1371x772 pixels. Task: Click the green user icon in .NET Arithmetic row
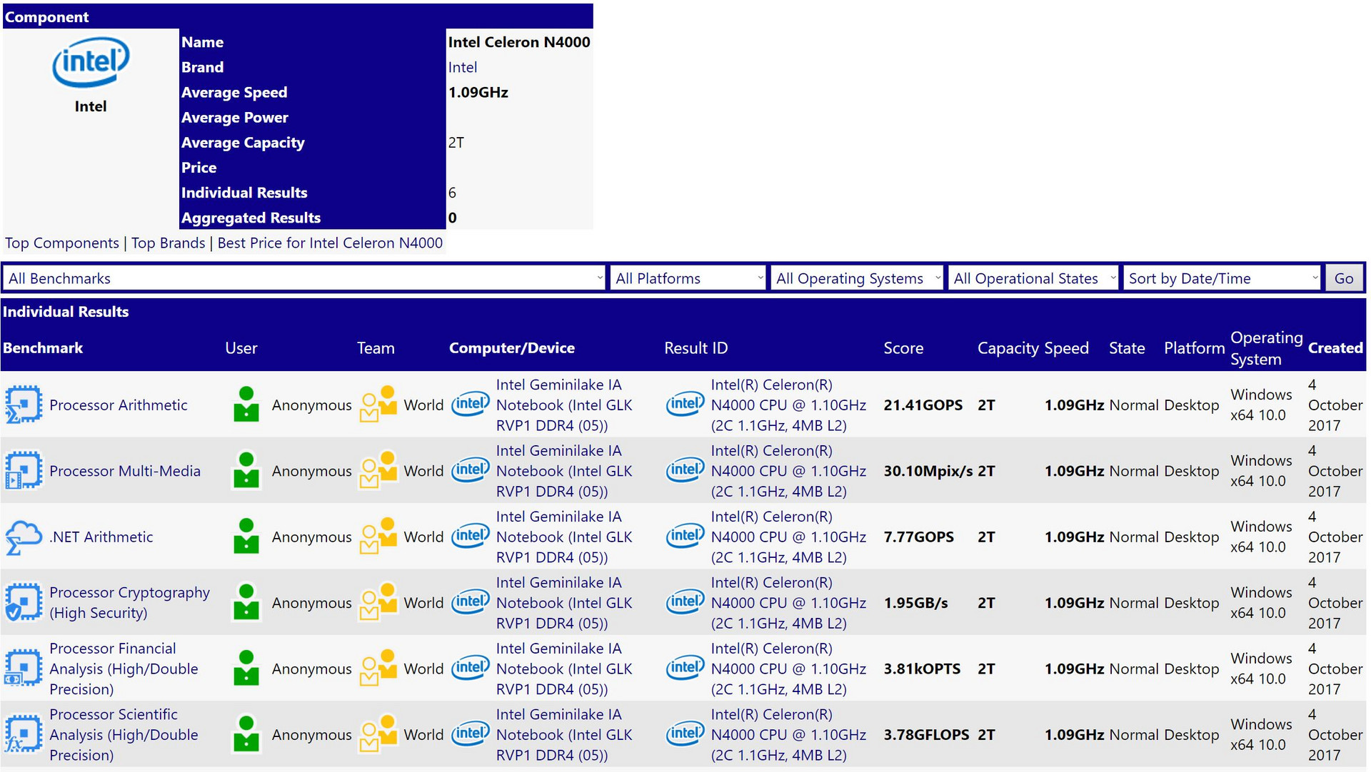point(246,537)
